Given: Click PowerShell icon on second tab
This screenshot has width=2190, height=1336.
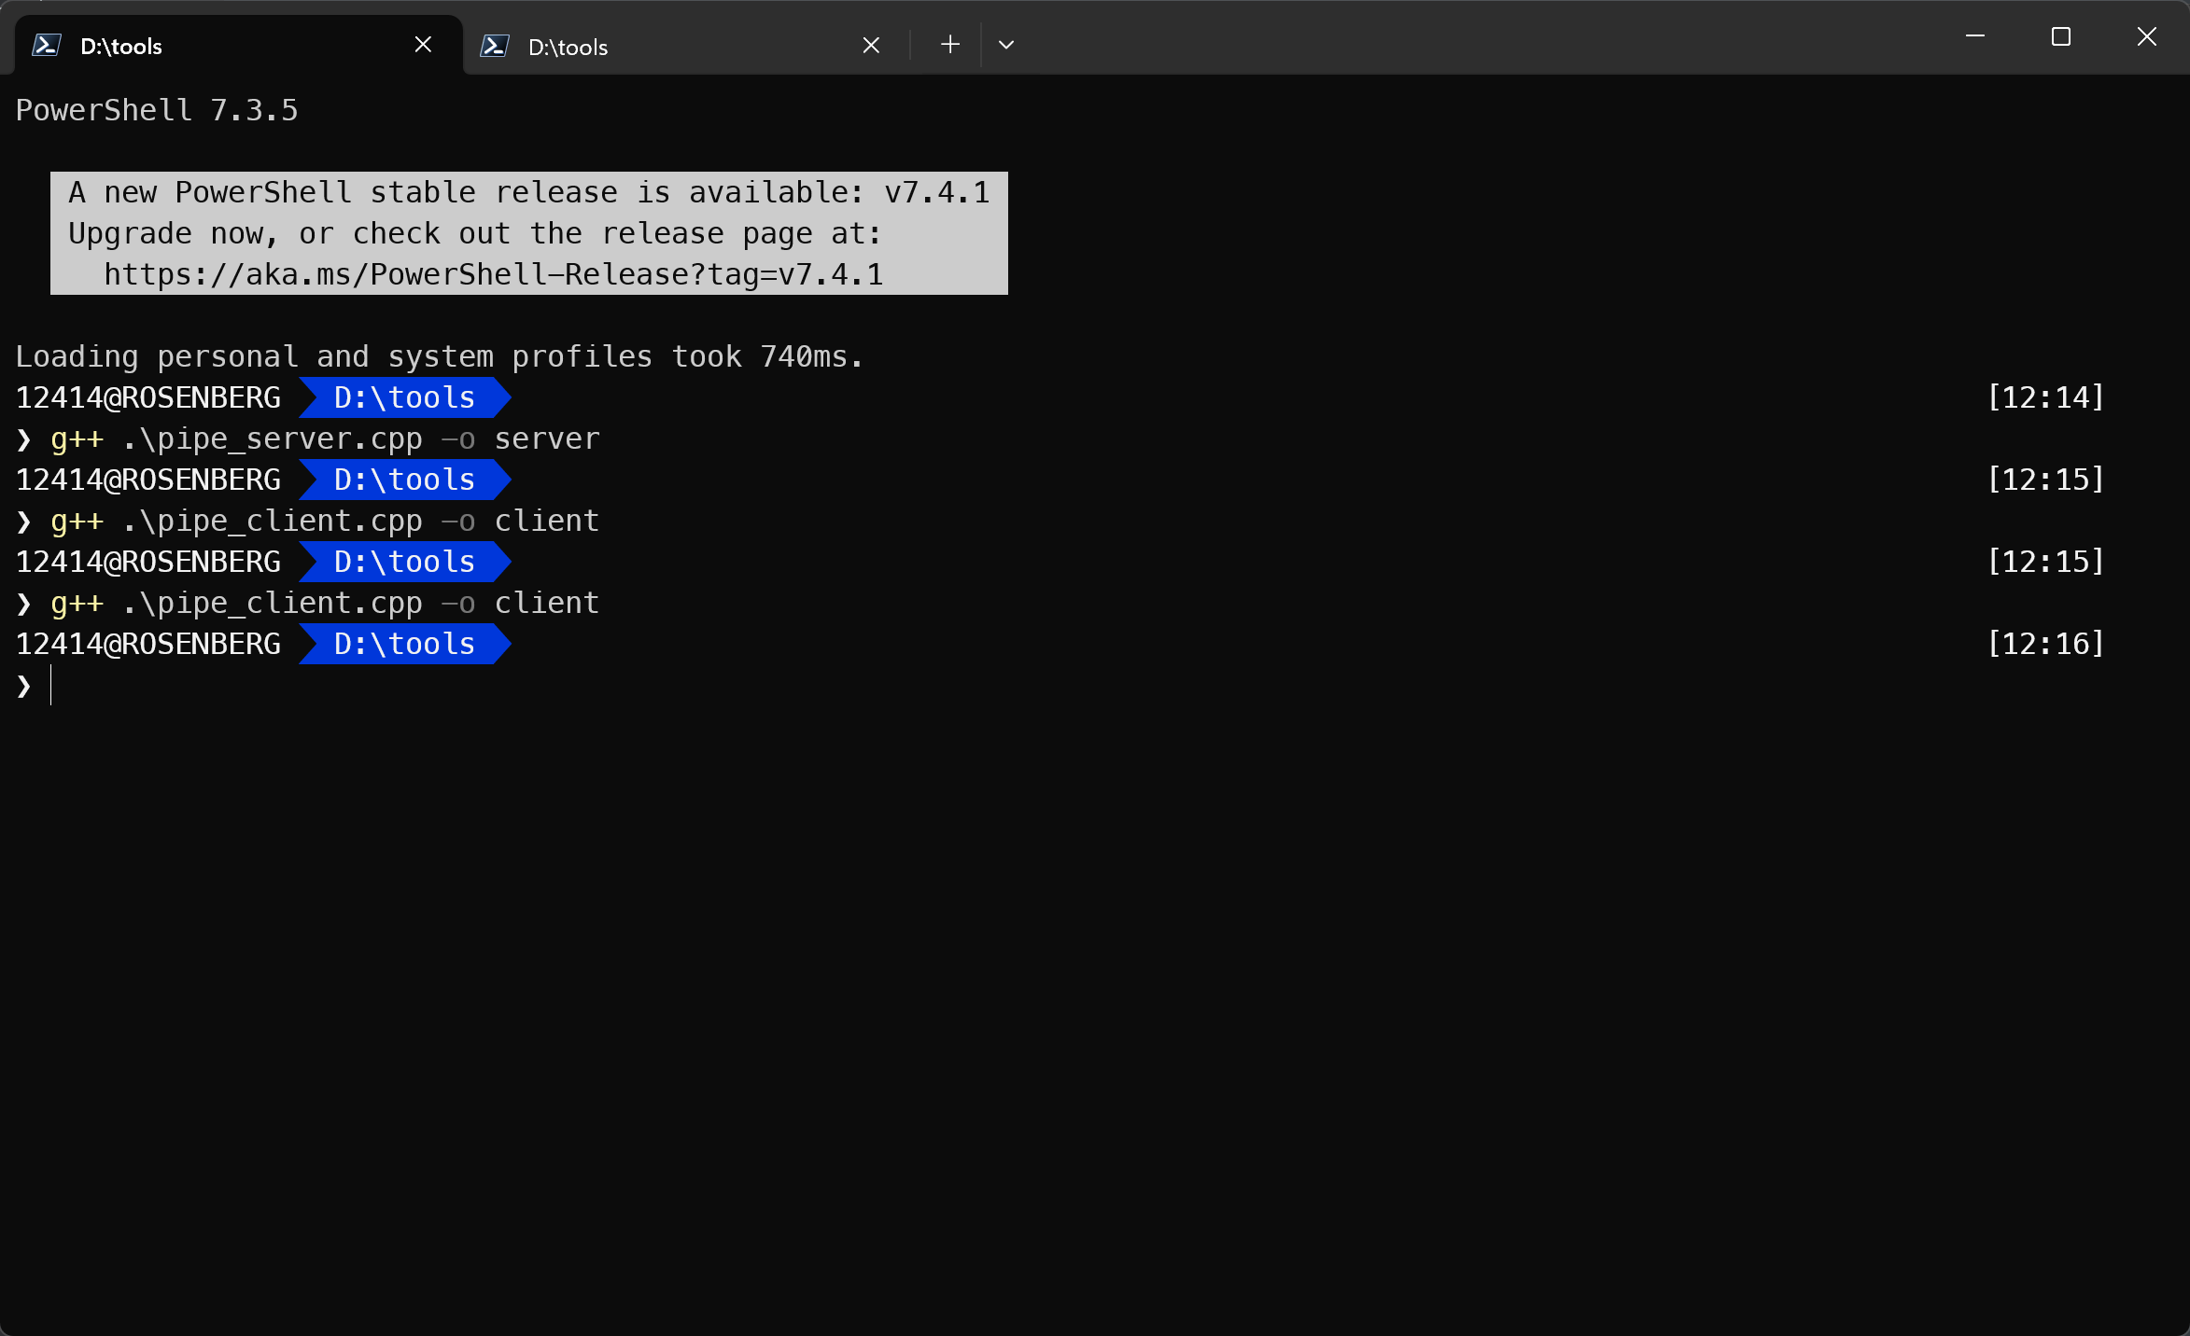Looking at the screenshot, I should pos(494,46).
